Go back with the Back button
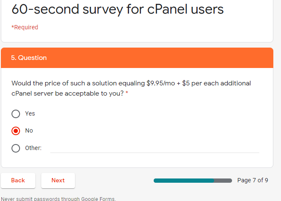The width and height of the screenshot is (281, 201). point(18,181)
